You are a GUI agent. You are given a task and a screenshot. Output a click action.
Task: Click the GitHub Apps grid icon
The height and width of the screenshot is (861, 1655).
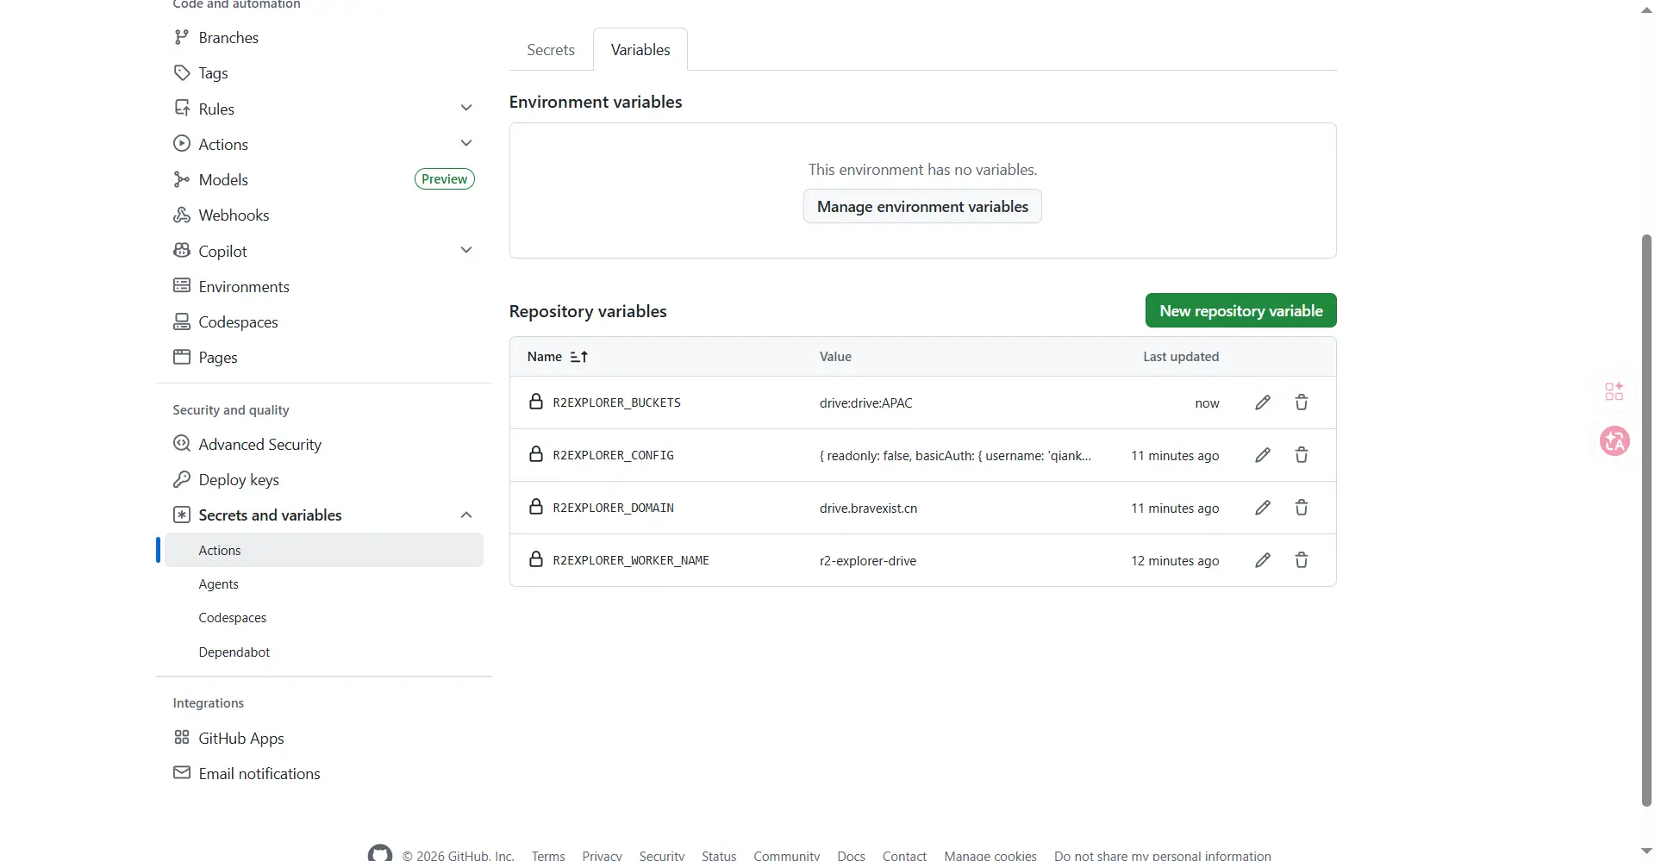[x=181, y=738]
